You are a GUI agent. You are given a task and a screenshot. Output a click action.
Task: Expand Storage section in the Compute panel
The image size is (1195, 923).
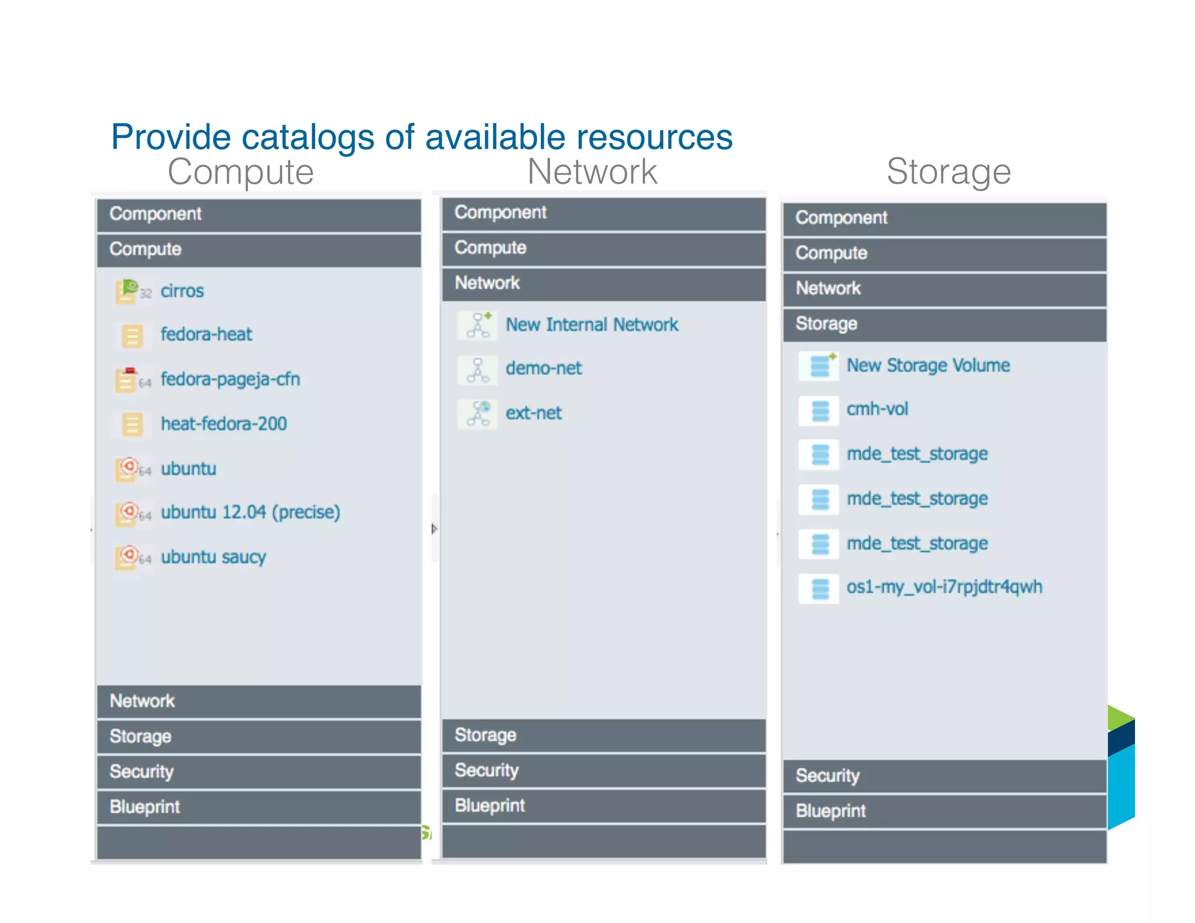tap(259, 737)
